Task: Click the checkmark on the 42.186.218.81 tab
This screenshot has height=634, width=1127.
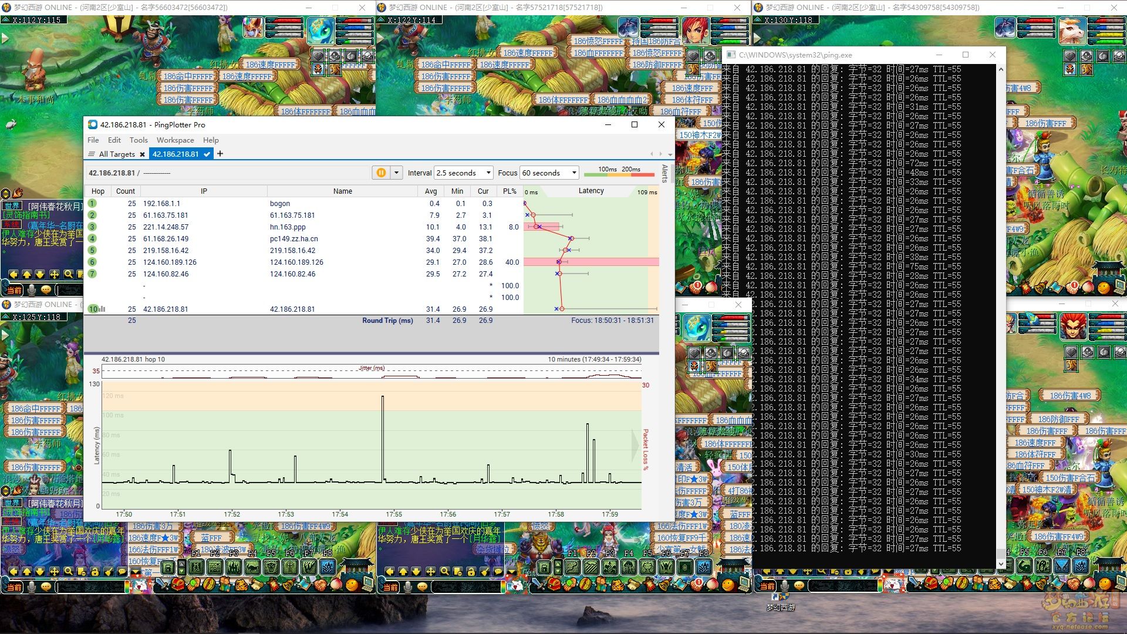Action: pos(207,154)
